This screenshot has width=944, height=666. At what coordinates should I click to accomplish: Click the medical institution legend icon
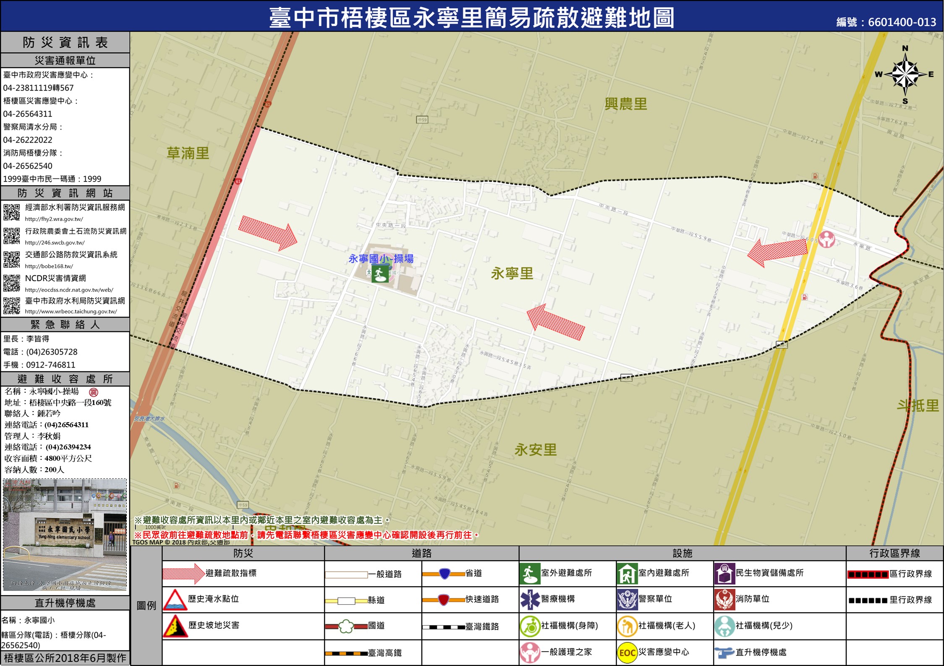pyautogui.click(x=530, y=599)
